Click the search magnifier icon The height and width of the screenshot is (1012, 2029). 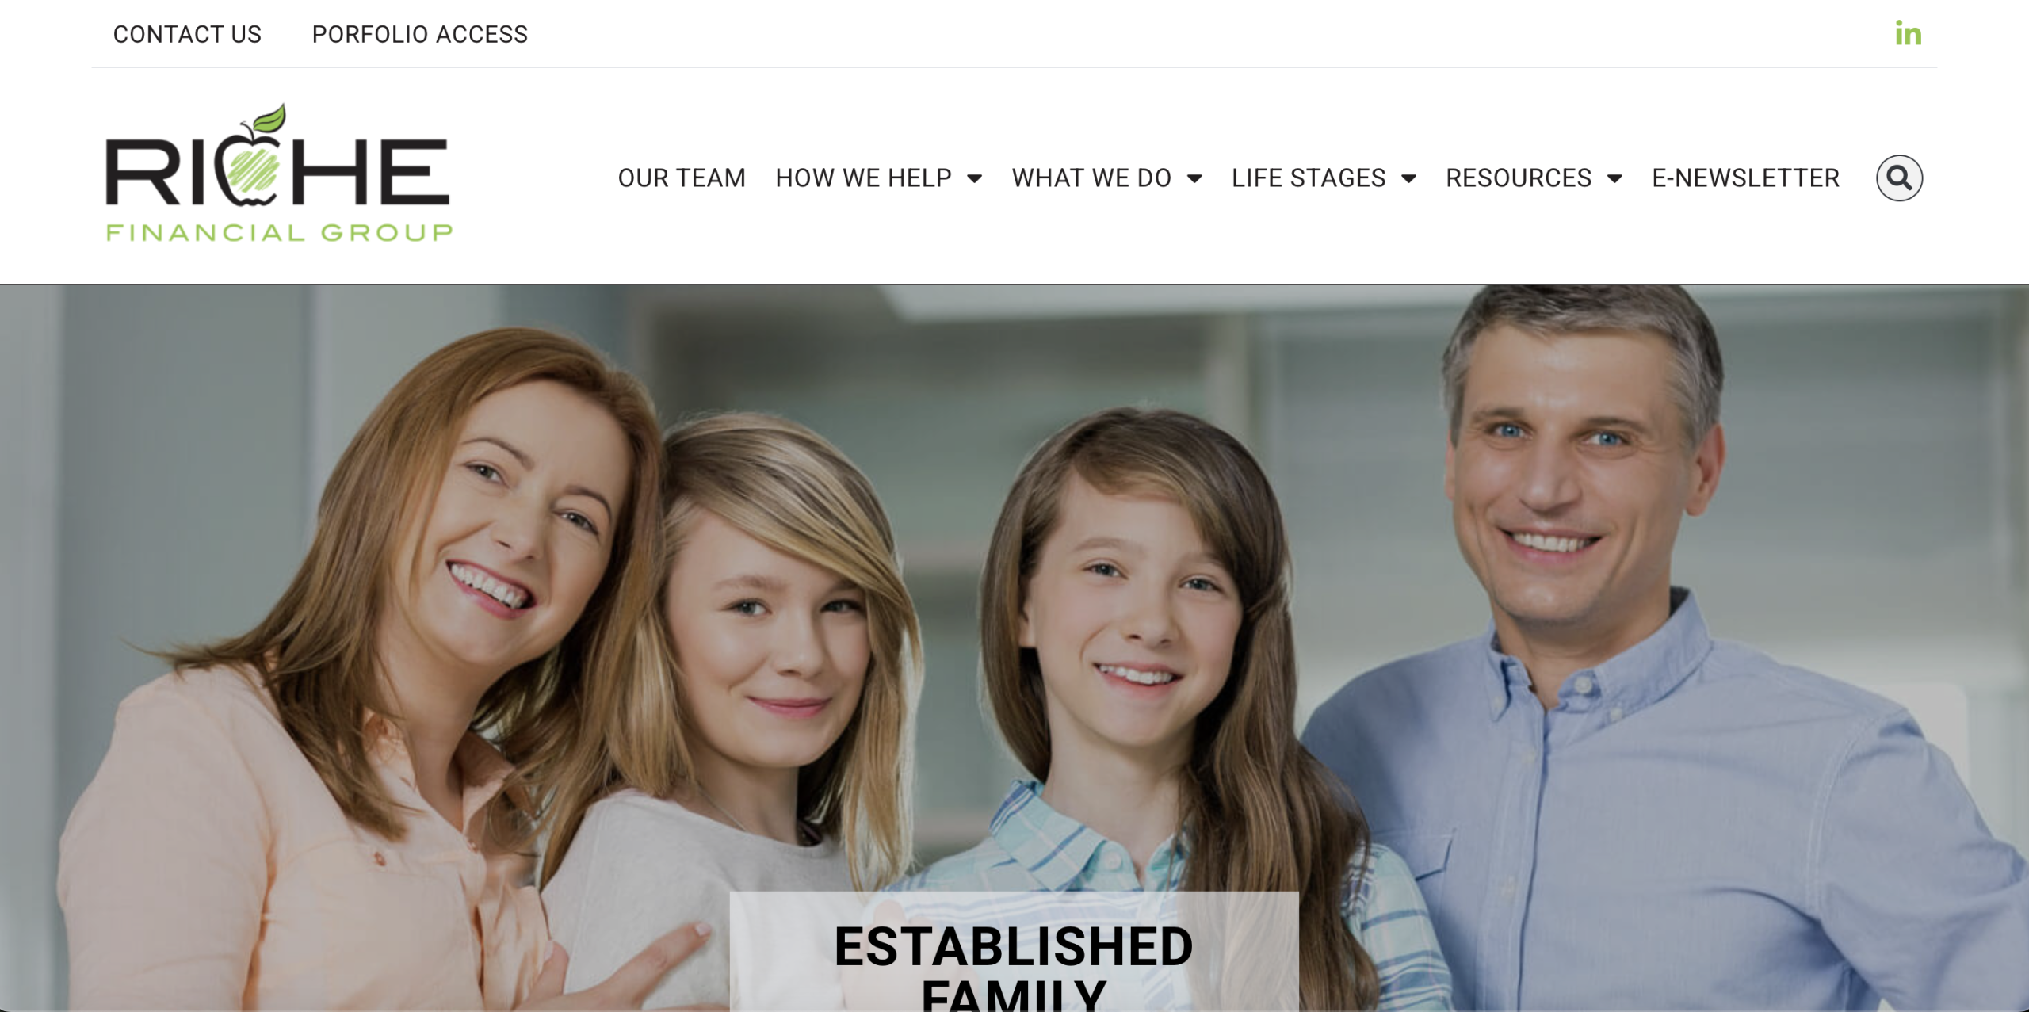pos(1899,178)
